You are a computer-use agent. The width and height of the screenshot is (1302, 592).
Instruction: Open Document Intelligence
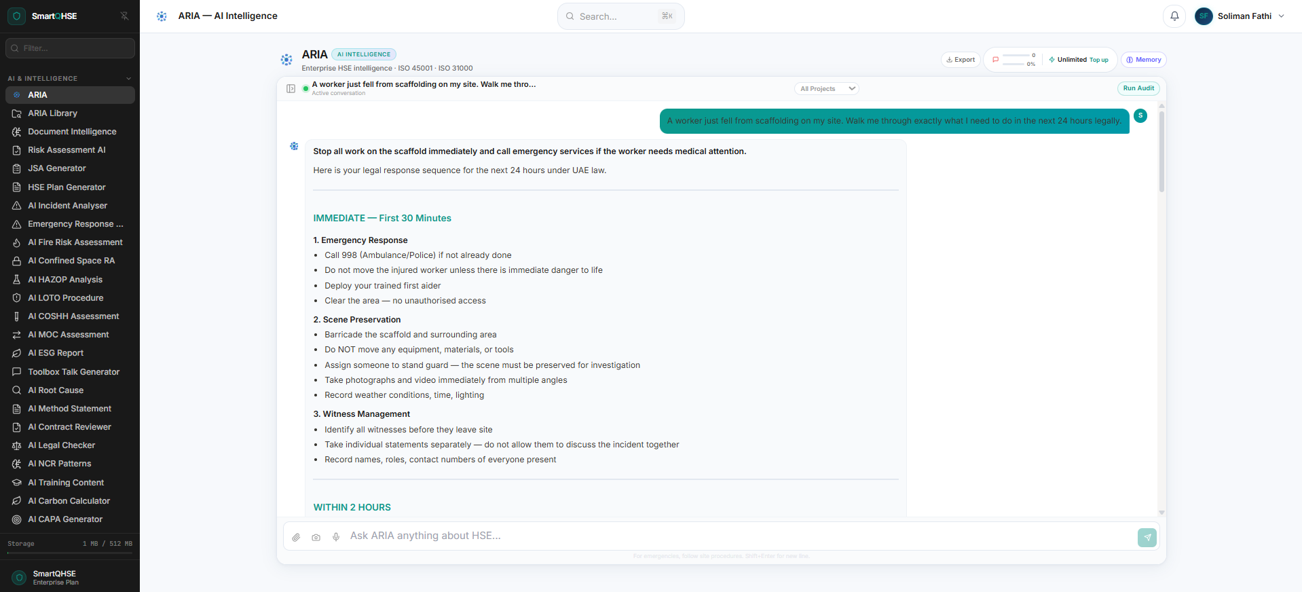(x=70, y=132)
